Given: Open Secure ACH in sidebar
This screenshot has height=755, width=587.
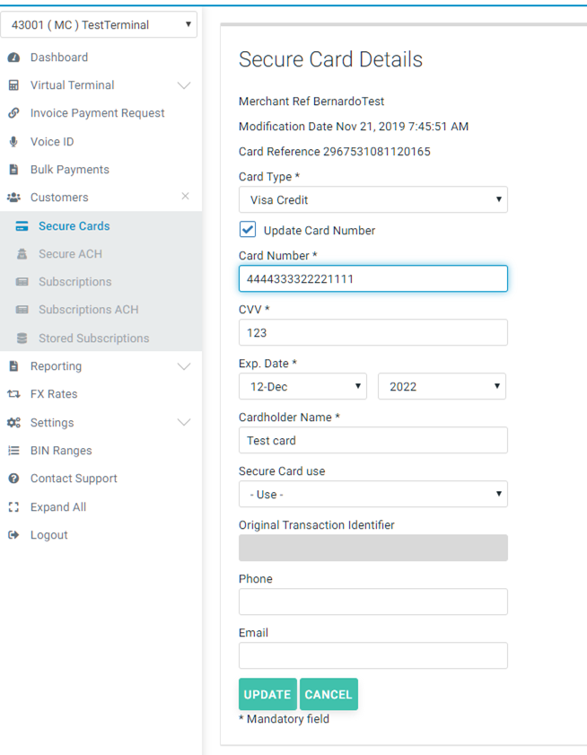Looking at the screenshot, I should point(70,254).
